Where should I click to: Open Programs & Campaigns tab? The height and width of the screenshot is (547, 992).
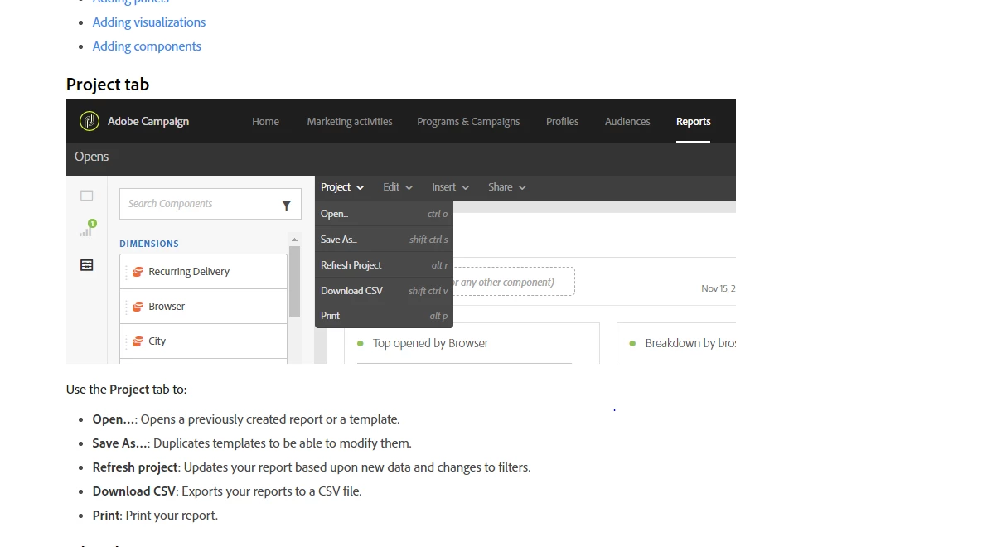click(x=468, y=121)
